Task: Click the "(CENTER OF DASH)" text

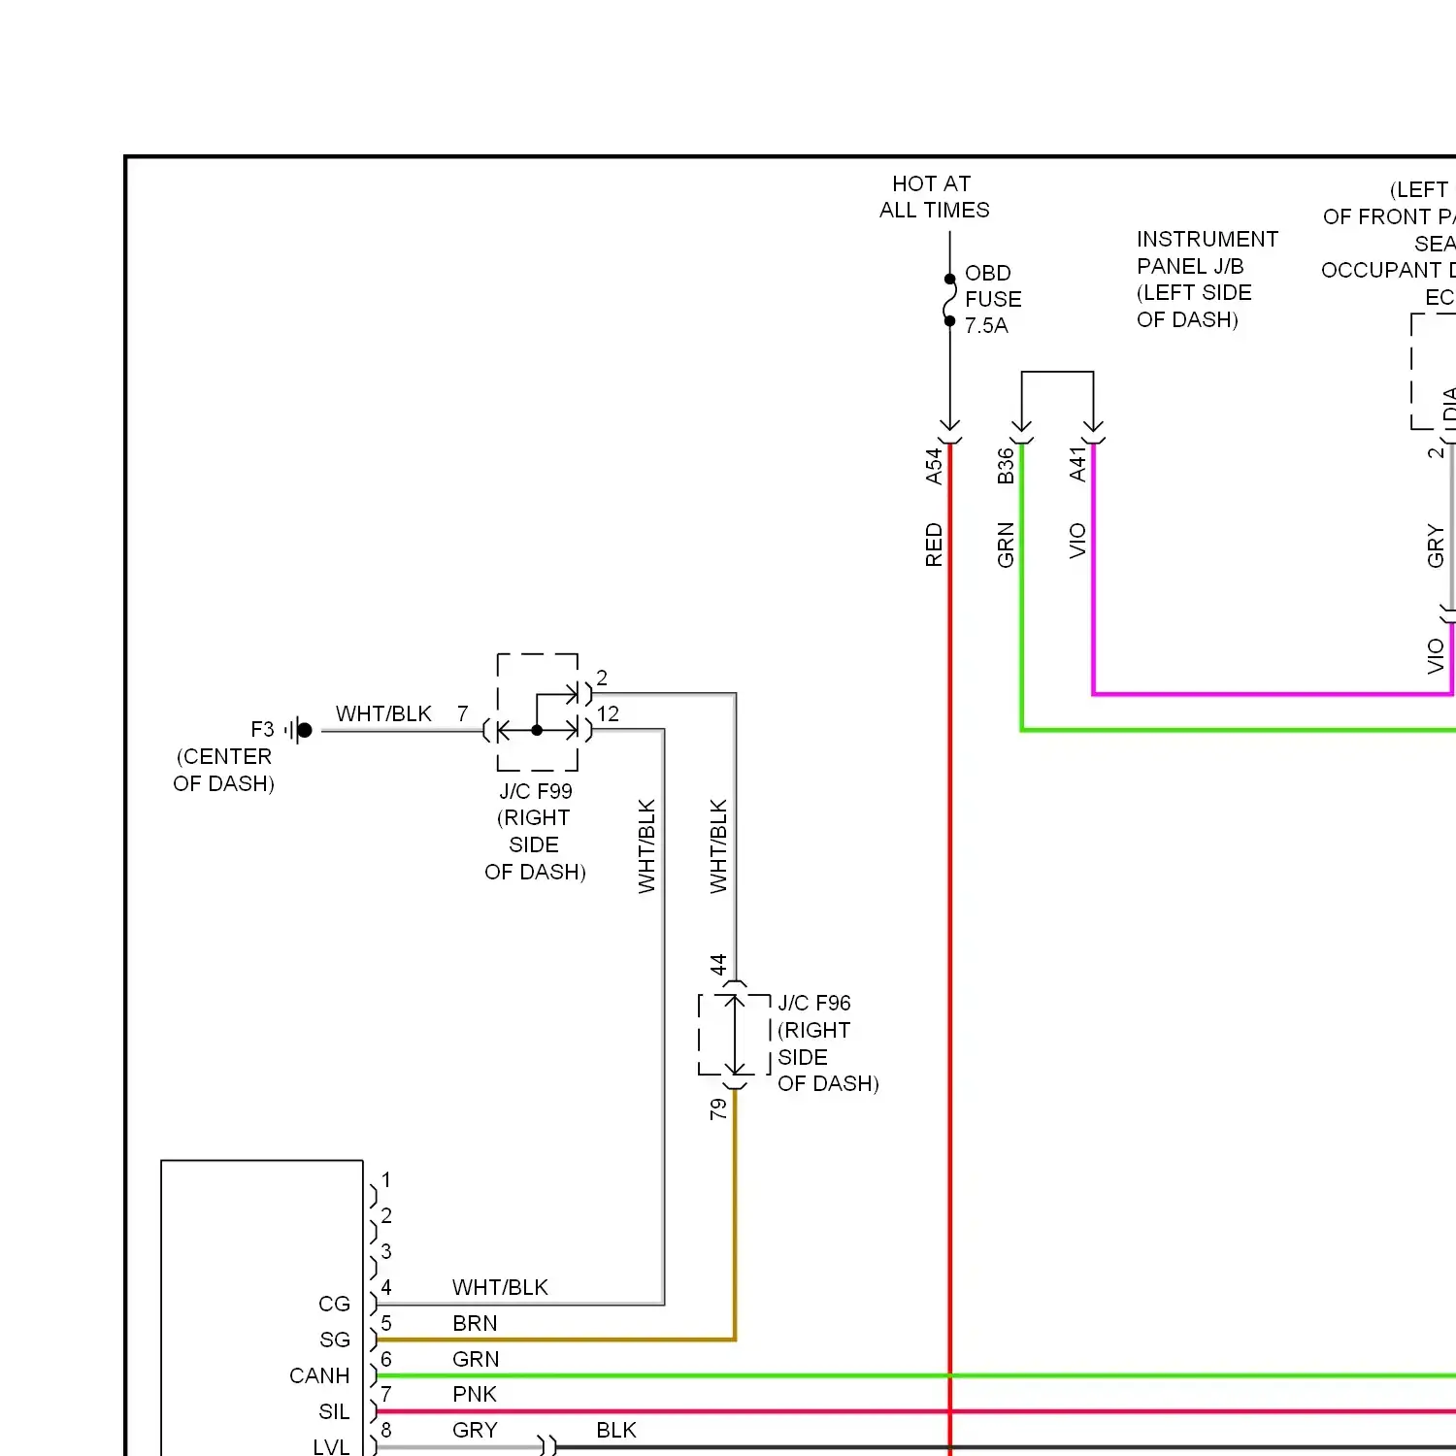Action: (224, 770)
